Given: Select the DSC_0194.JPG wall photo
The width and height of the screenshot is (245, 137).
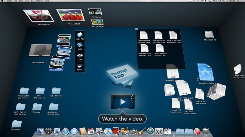Looking at the screenshot, I should 97,22.
